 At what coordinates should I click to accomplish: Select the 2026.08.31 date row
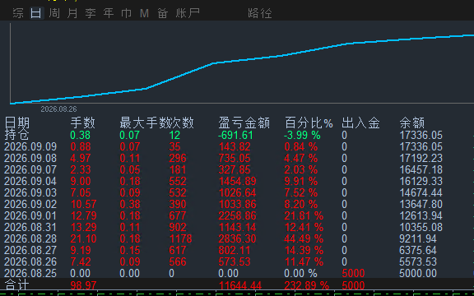pyautogui.click(x=30, y=227)
